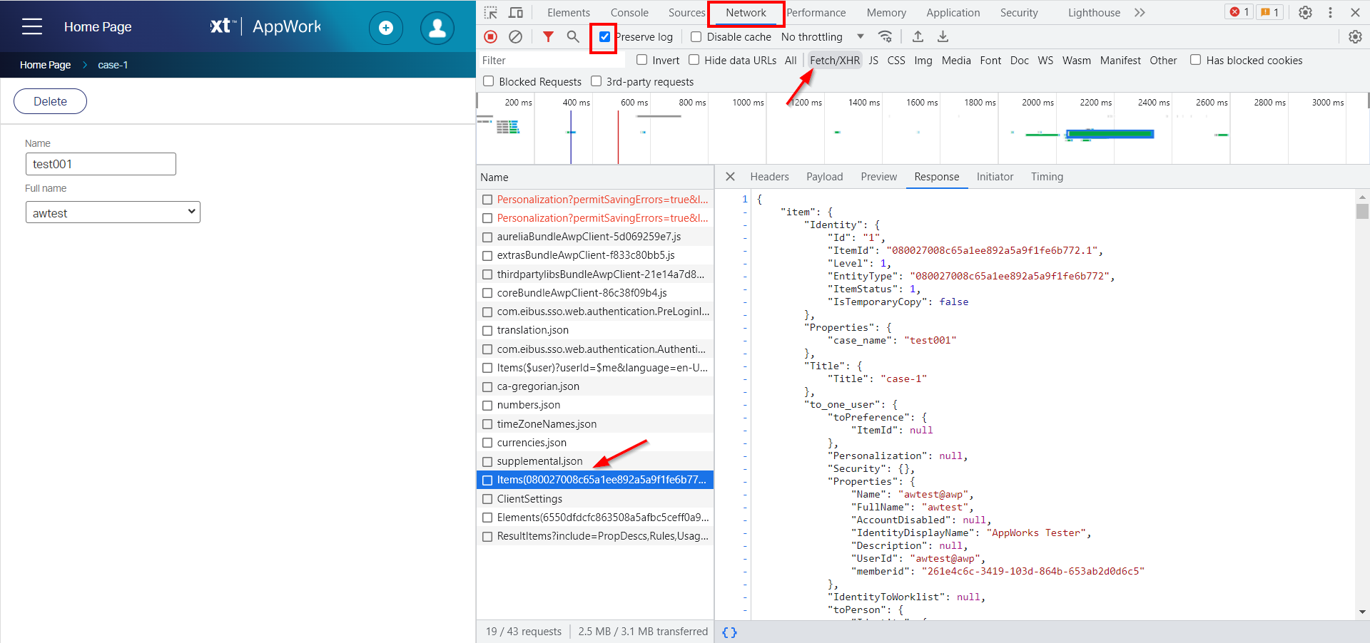Go to Home Page breadcrumb link
The height and width of the screenshot is (643, 1370).
45,65
